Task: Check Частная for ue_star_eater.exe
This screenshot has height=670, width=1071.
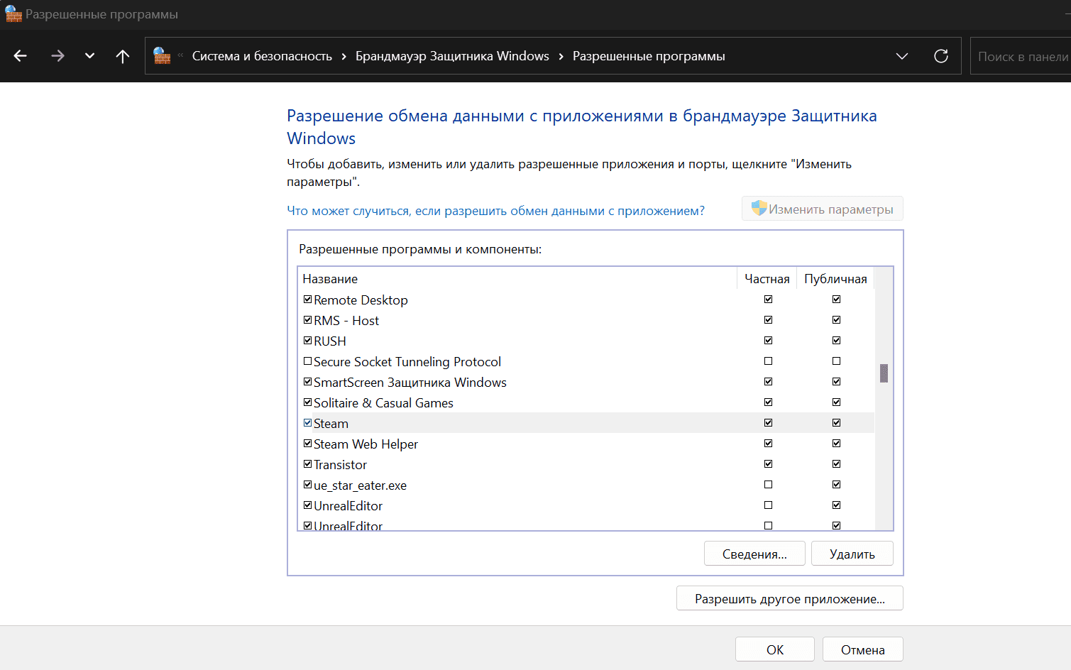Action: coord(768,485)
